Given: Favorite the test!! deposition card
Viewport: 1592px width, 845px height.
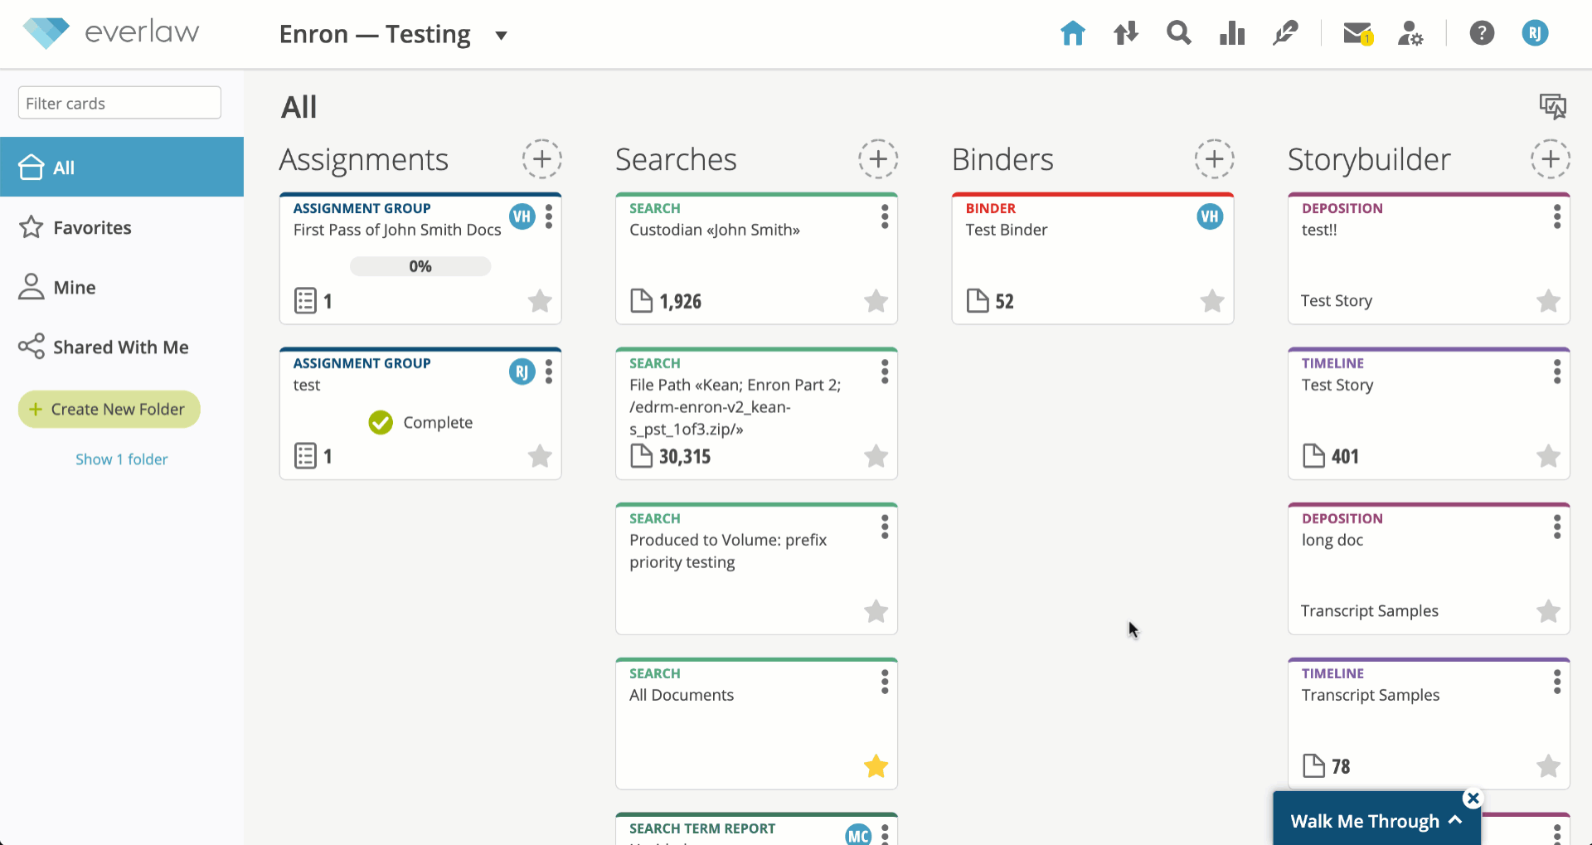Looking at the screenshot, I should pyautogui.click(x=1548, y=300).
